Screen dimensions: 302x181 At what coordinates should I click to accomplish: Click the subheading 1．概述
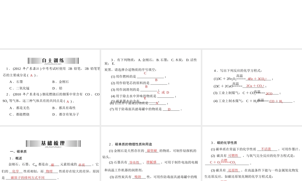pos(16,158)
